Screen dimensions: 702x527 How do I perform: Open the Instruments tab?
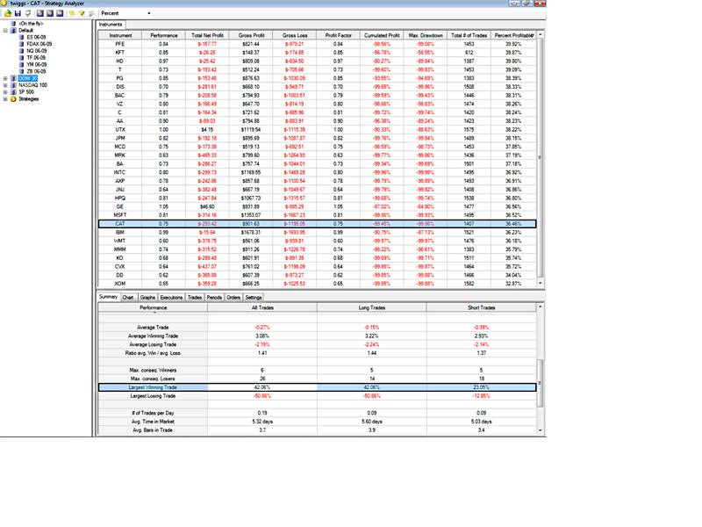111,25
